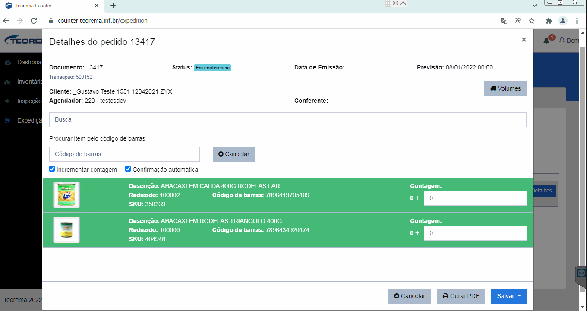Close the Teorema Counter tab
The image size is (587, 311).
tap(97, 6)
